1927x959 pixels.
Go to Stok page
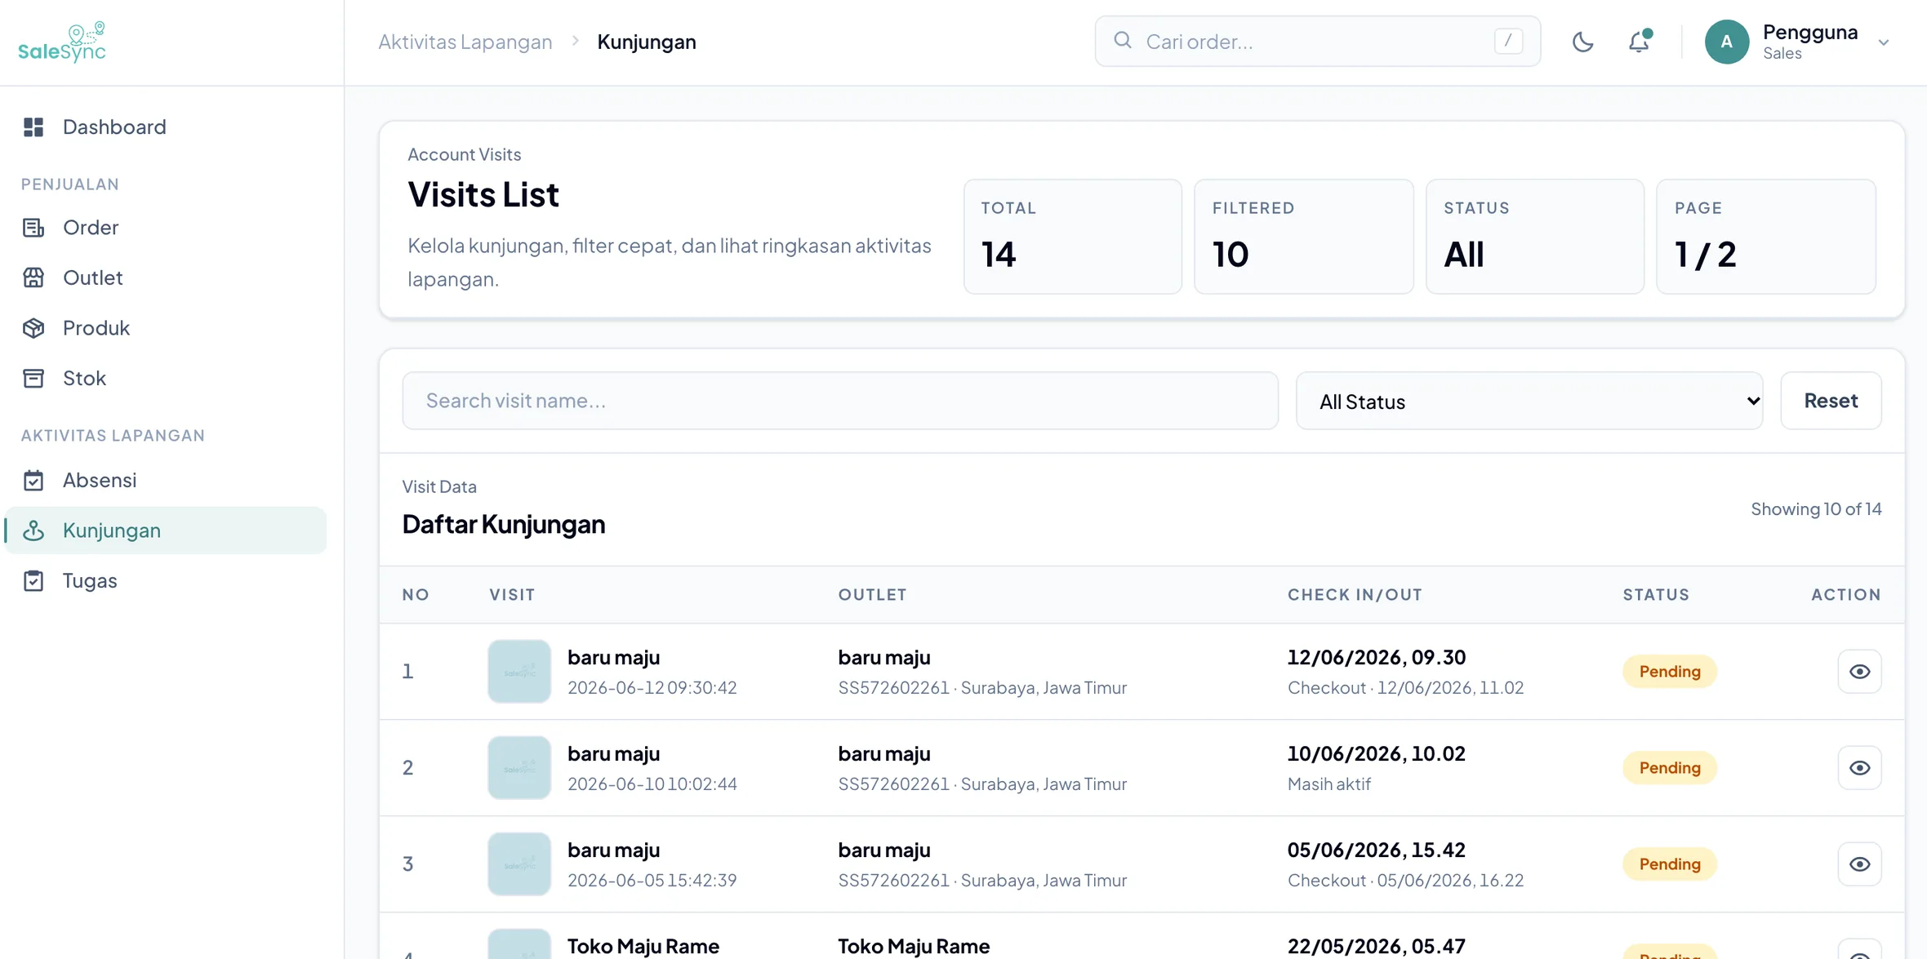[166, 379]
